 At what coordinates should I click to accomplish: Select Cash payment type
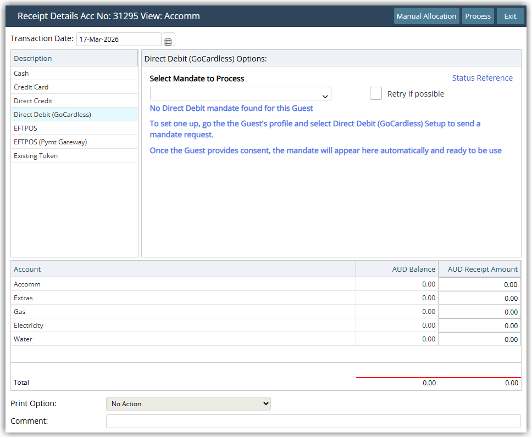[x=74, y=73]
